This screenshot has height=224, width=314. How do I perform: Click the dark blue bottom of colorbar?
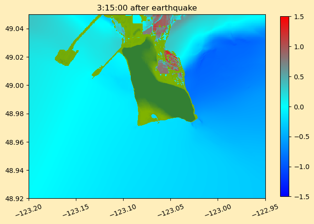click(284, 193)
